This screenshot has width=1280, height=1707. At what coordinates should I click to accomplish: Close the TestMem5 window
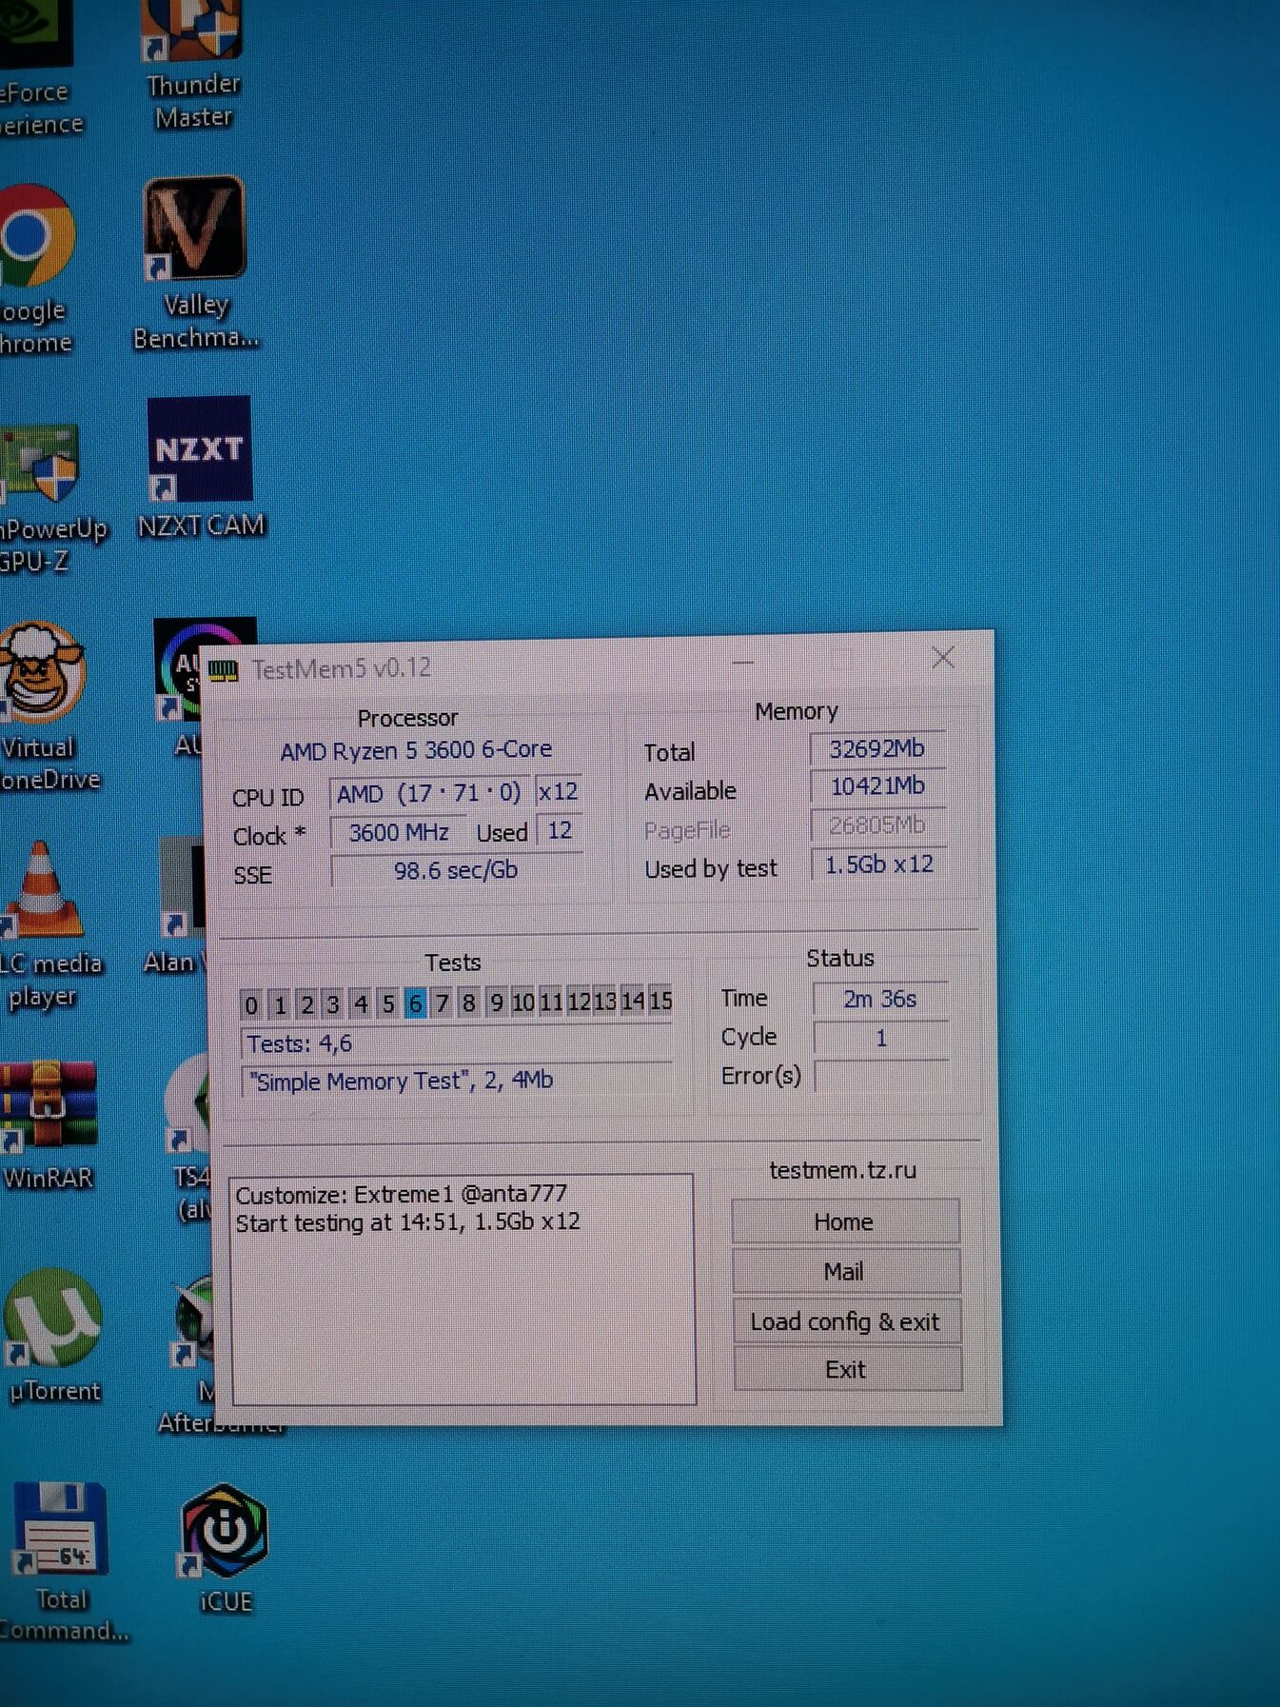click(943, 657)
